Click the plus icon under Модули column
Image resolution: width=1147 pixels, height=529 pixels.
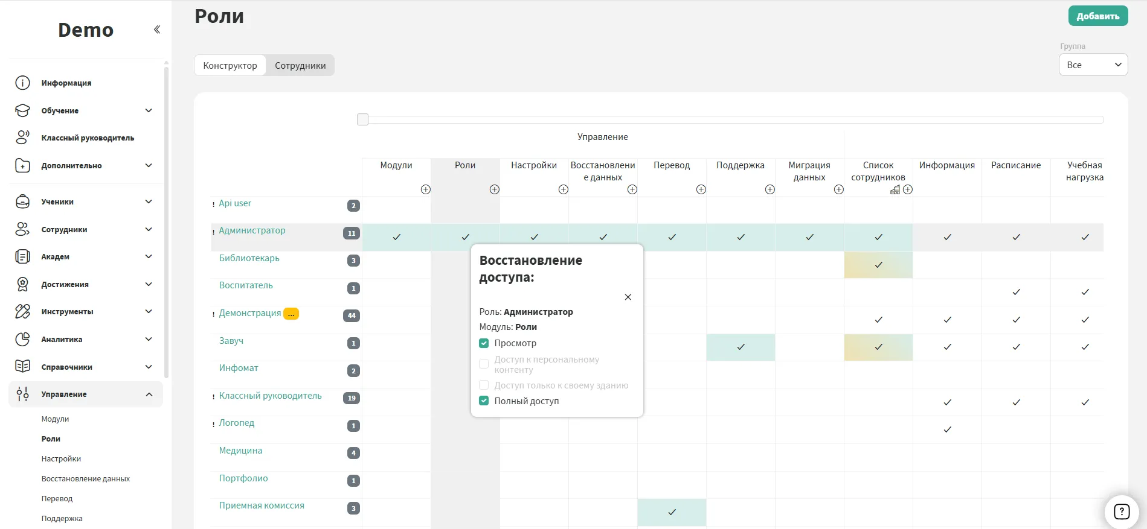[x=426, y=189]
